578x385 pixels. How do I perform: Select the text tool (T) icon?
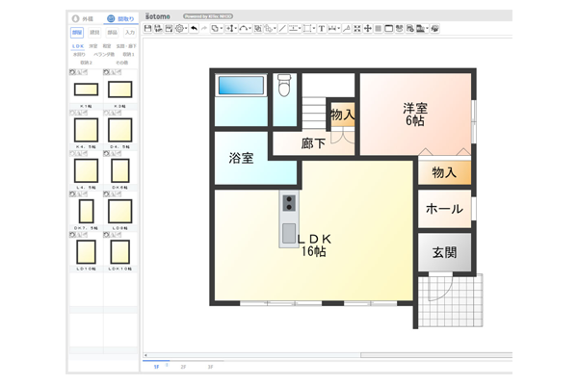coord(321,29)
